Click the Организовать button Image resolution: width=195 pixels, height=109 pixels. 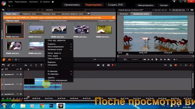coord(72,5)
